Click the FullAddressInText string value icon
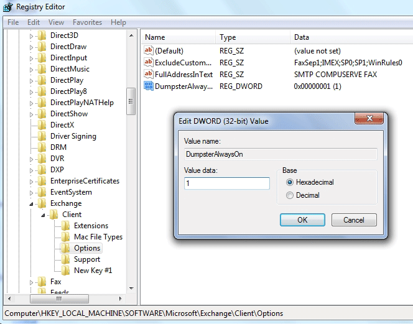The width and height of the screenshot is (413, 324). coord(148,75)
